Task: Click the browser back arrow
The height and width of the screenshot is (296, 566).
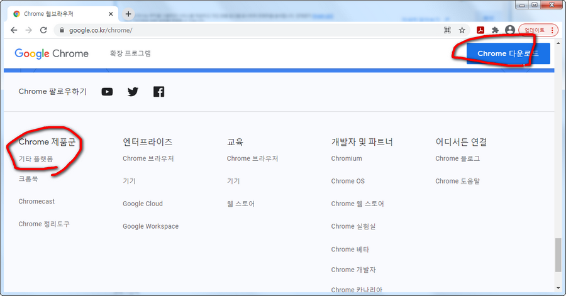Action: point(14,30)
